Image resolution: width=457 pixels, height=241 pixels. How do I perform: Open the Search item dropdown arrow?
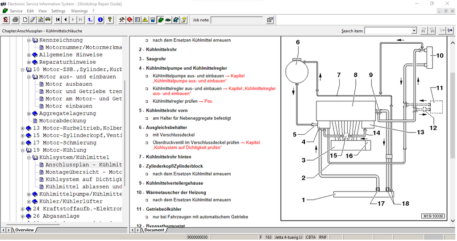click(414, 31)
